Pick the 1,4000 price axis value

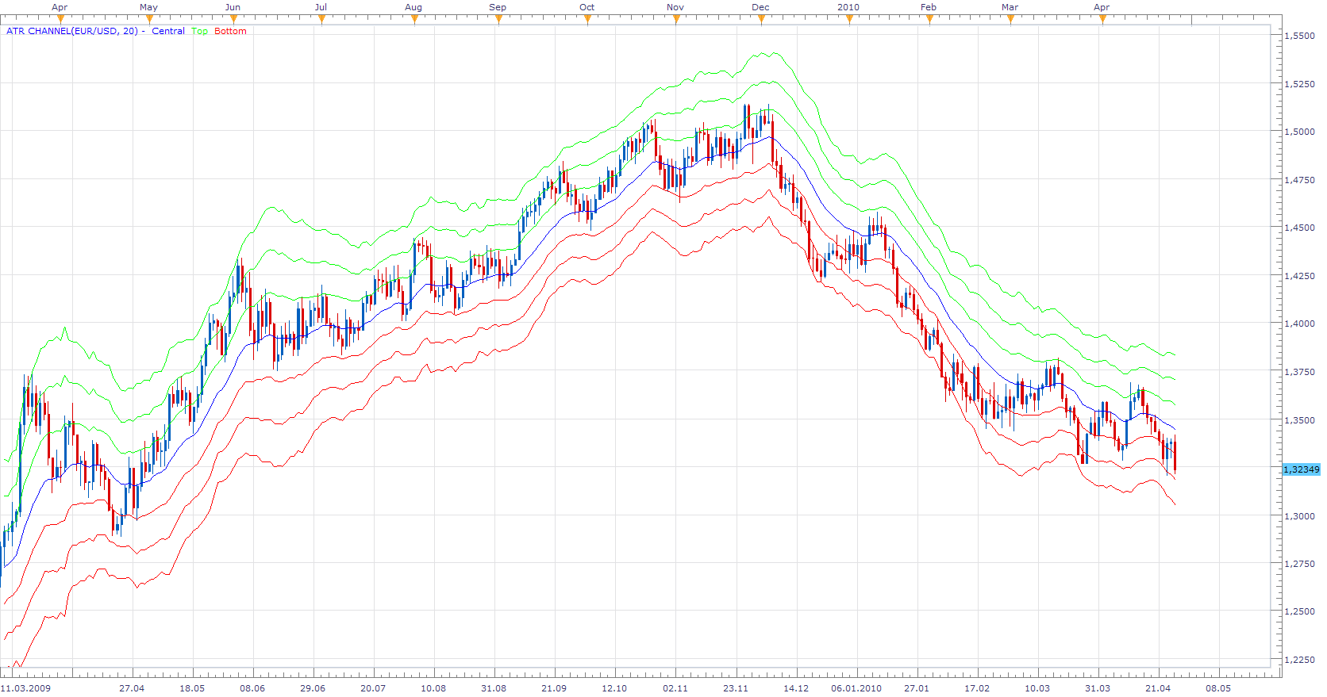click(1299, 324)
